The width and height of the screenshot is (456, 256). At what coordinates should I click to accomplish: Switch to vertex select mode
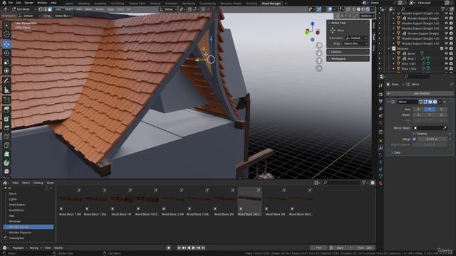coord(41,9)
